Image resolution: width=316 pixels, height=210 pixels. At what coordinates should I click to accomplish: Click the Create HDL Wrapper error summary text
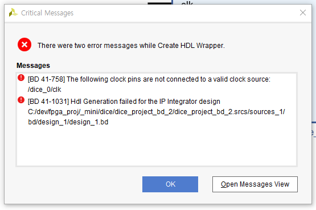(131, 46)
